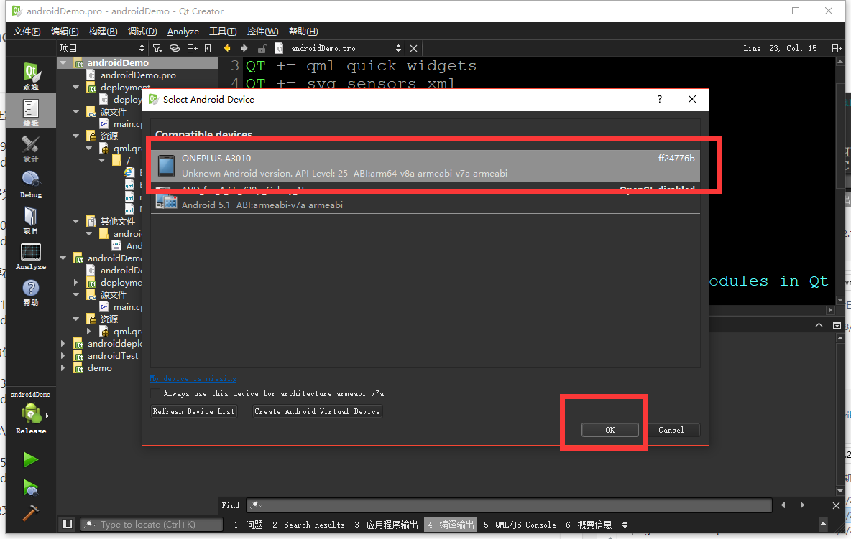The width and height of the screenshot is (851, 539).
Task: Open Analyze mode in sidebar
Action: (31, 256)
